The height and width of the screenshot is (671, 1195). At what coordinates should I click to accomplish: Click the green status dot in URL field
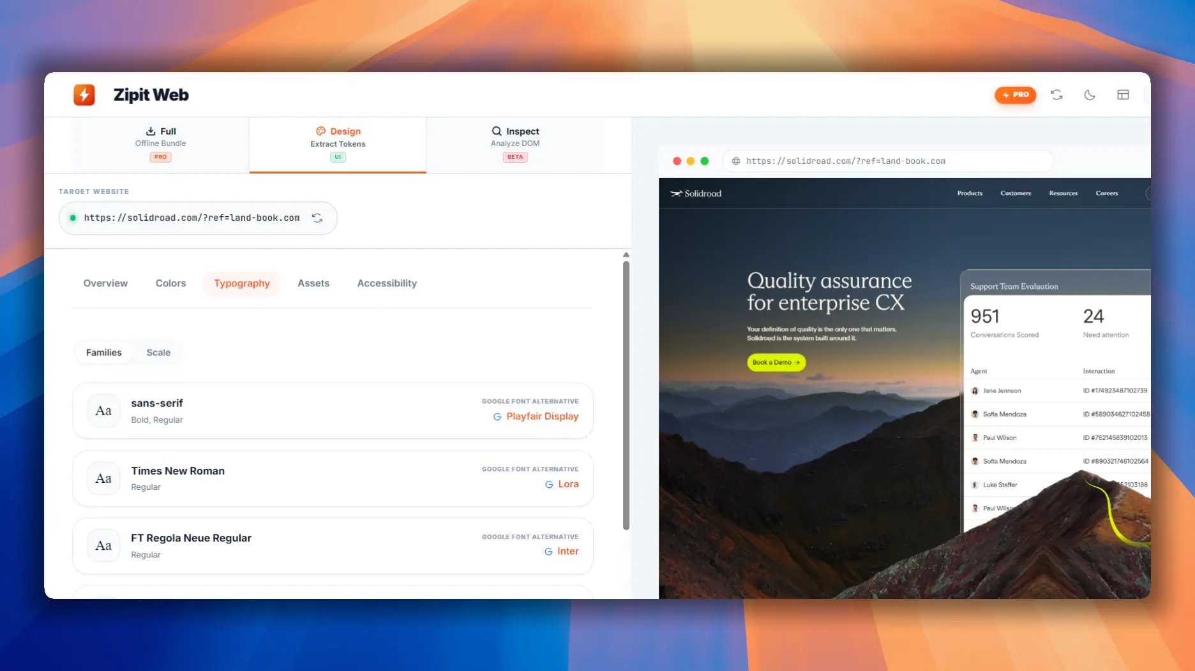73,218
